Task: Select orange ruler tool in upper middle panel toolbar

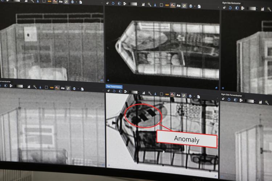Action: click(167, 5)
